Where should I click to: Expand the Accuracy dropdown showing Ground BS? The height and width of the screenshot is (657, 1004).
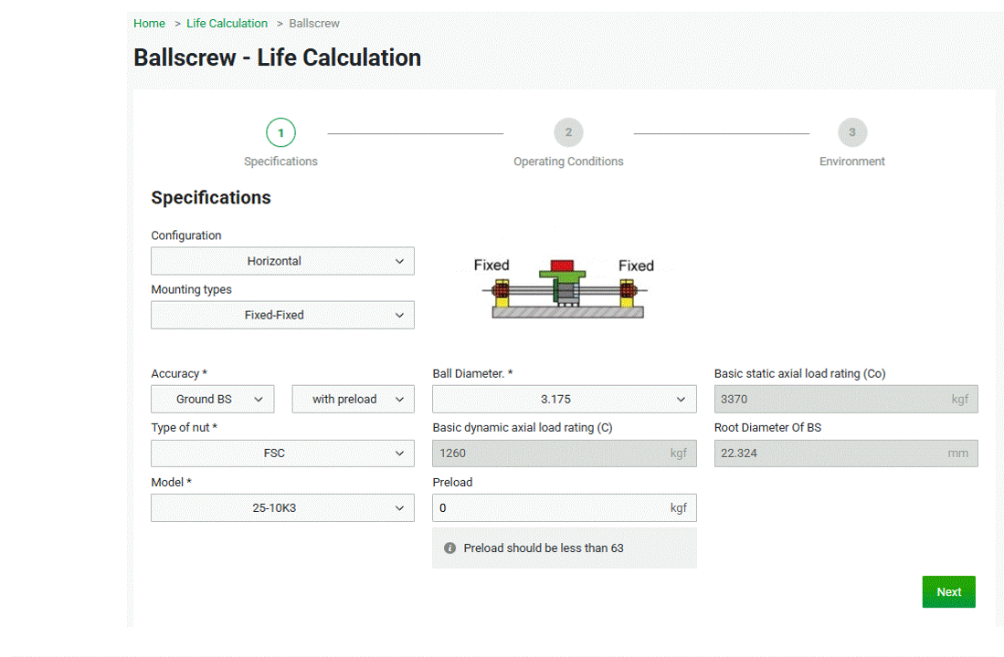[212, 399]
